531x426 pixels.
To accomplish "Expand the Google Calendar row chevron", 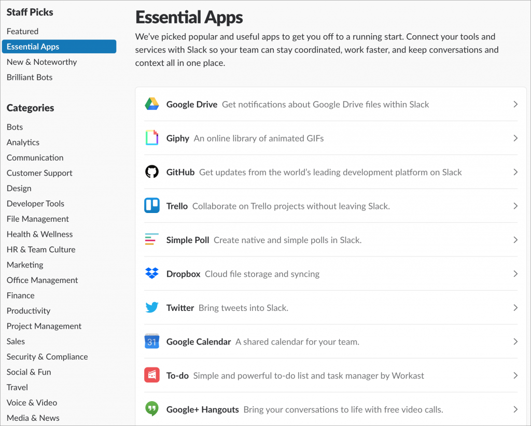I will (x=515, y=342).
